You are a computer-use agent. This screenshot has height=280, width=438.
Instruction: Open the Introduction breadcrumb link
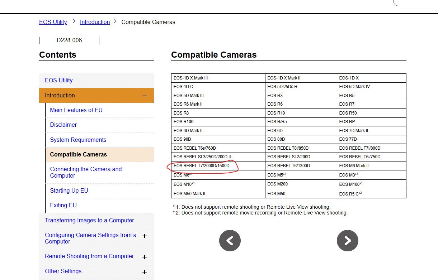tap(95, 22)
